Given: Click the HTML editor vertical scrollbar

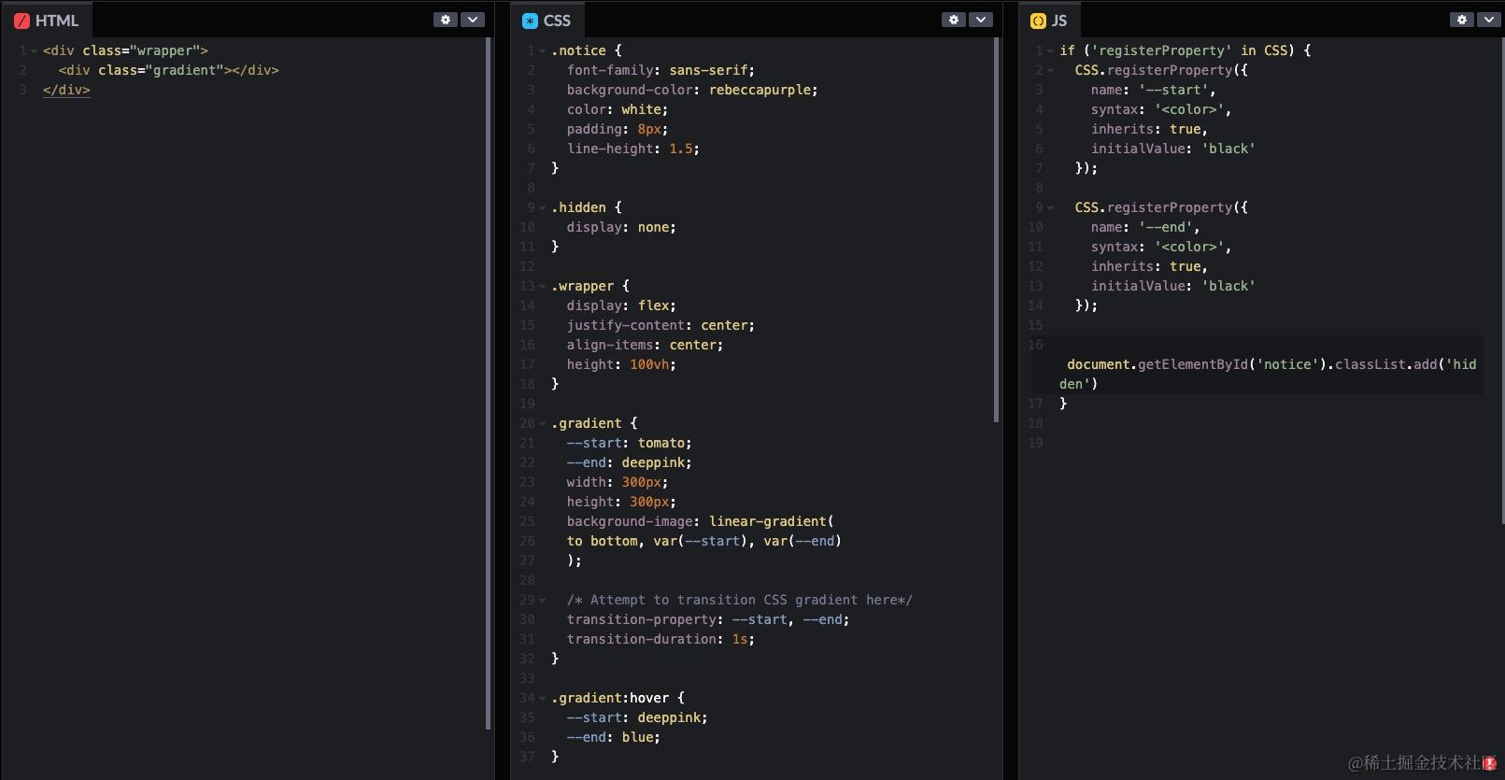Looking at the screenshot, I should [488, 383].
